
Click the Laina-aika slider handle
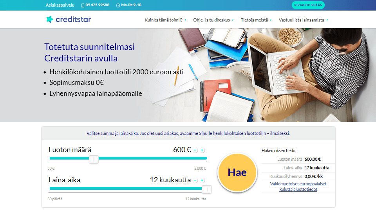tap(207, 189)
